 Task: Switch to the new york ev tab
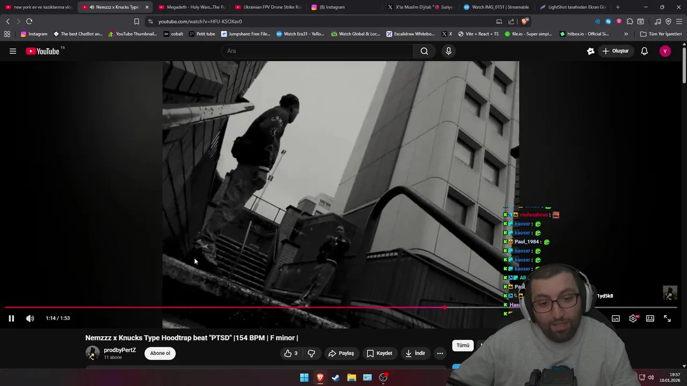pyautogui.click(x=39, y=7)
